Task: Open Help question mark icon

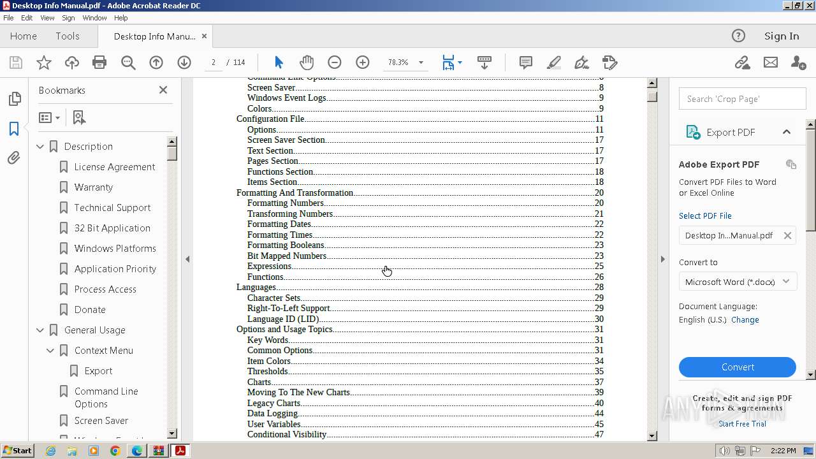Action: click(x=738, y=36)
